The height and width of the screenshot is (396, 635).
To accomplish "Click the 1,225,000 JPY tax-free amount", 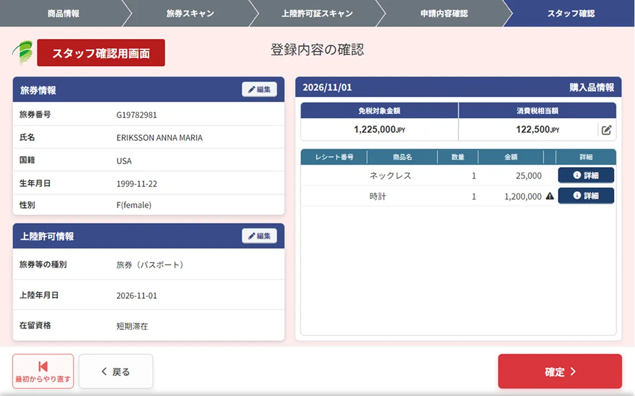I will (379, 129).
